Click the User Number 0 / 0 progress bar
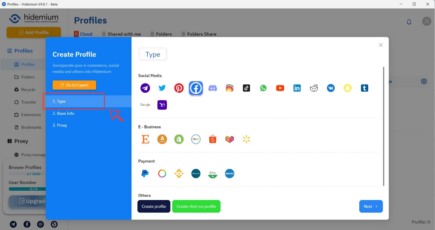 coord(27,189)
